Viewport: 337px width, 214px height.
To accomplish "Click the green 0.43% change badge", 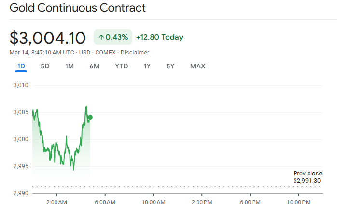I will point(112,37).
